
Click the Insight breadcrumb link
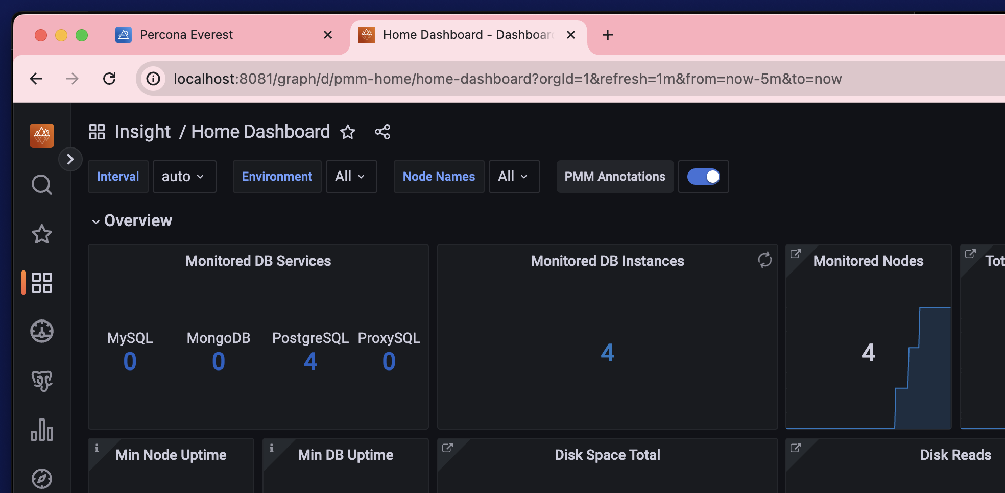pos(142,131)
